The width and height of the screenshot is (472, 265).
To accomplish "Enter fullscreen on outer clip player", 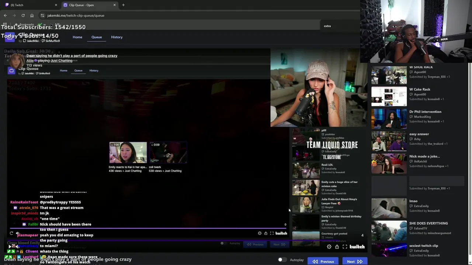I will tap(345, 247).
